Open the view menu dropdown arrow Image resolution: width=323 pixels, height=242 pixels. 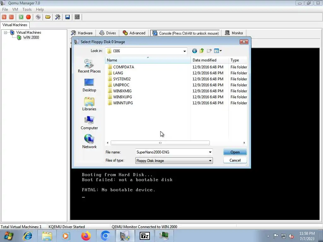click(220, 51)
